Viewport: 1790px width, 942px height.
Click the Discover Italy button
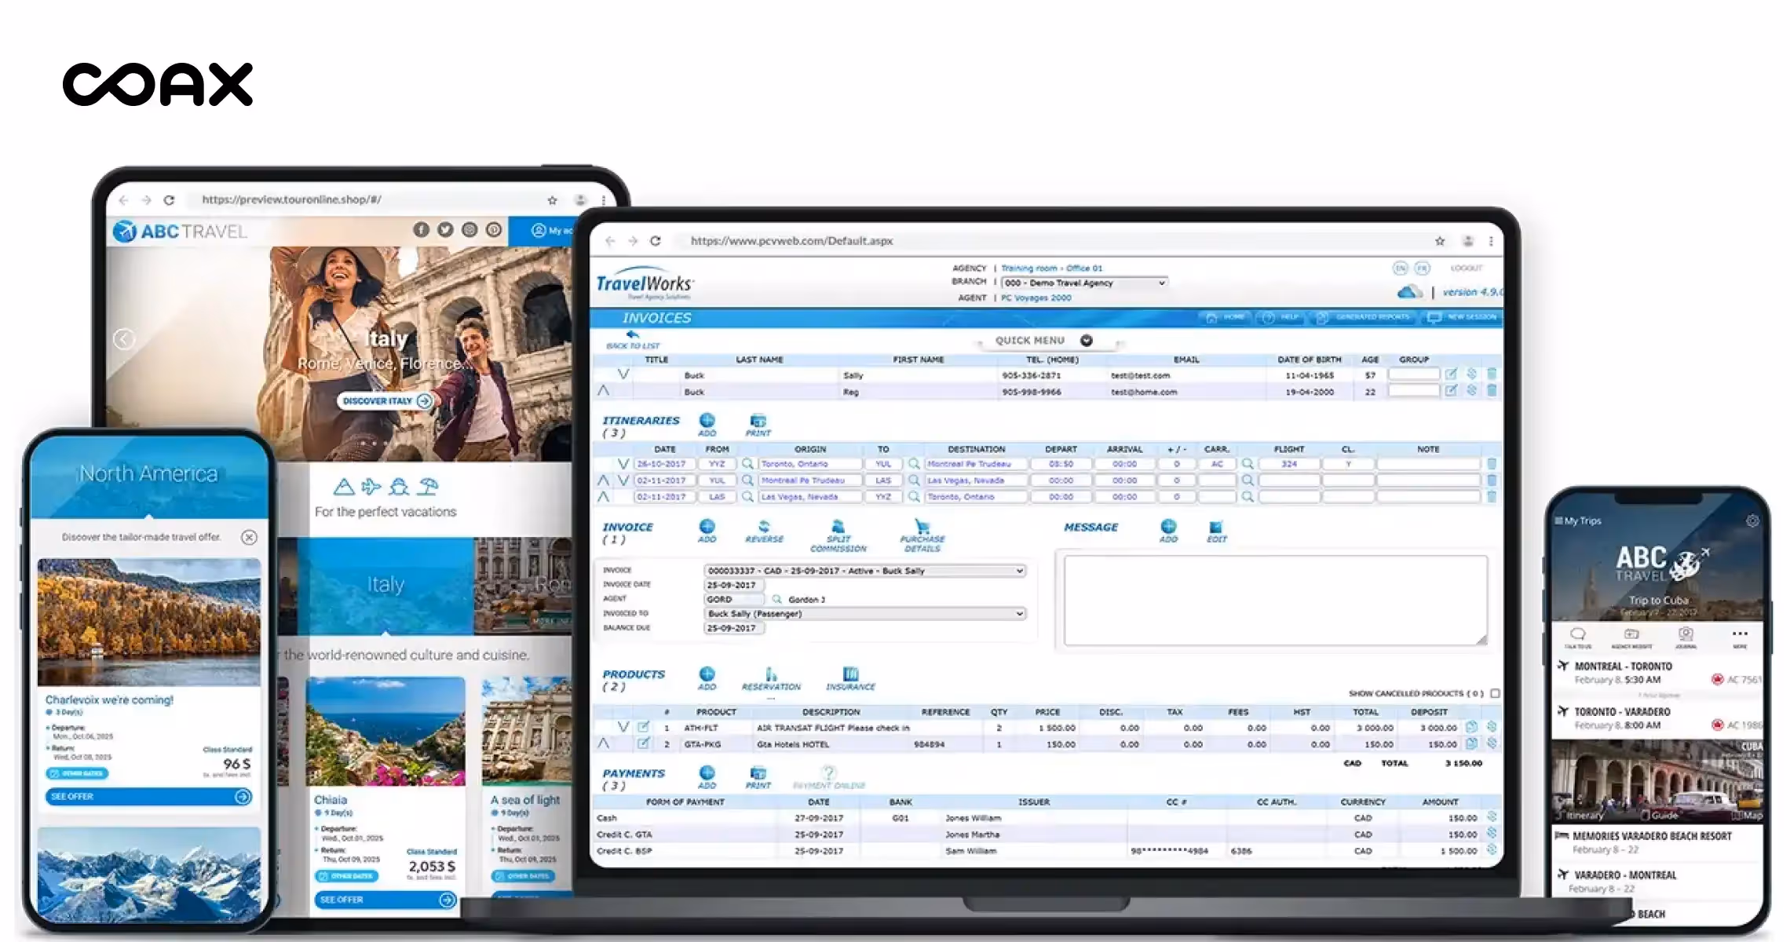click(x=386, y=401)
